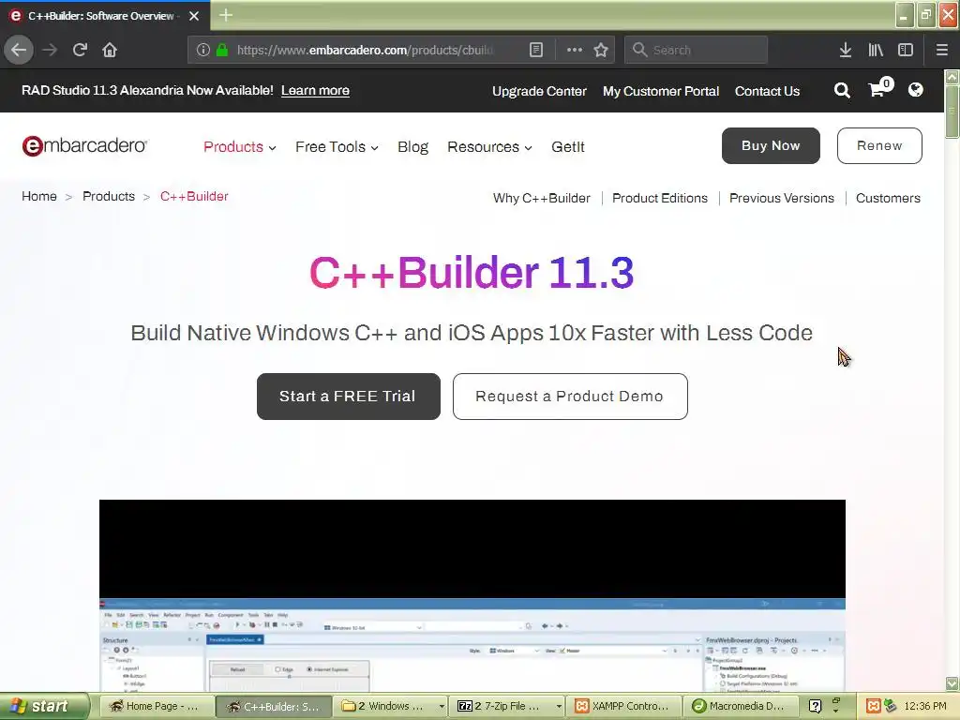Show site information icon in the address bar

(203, 50)
